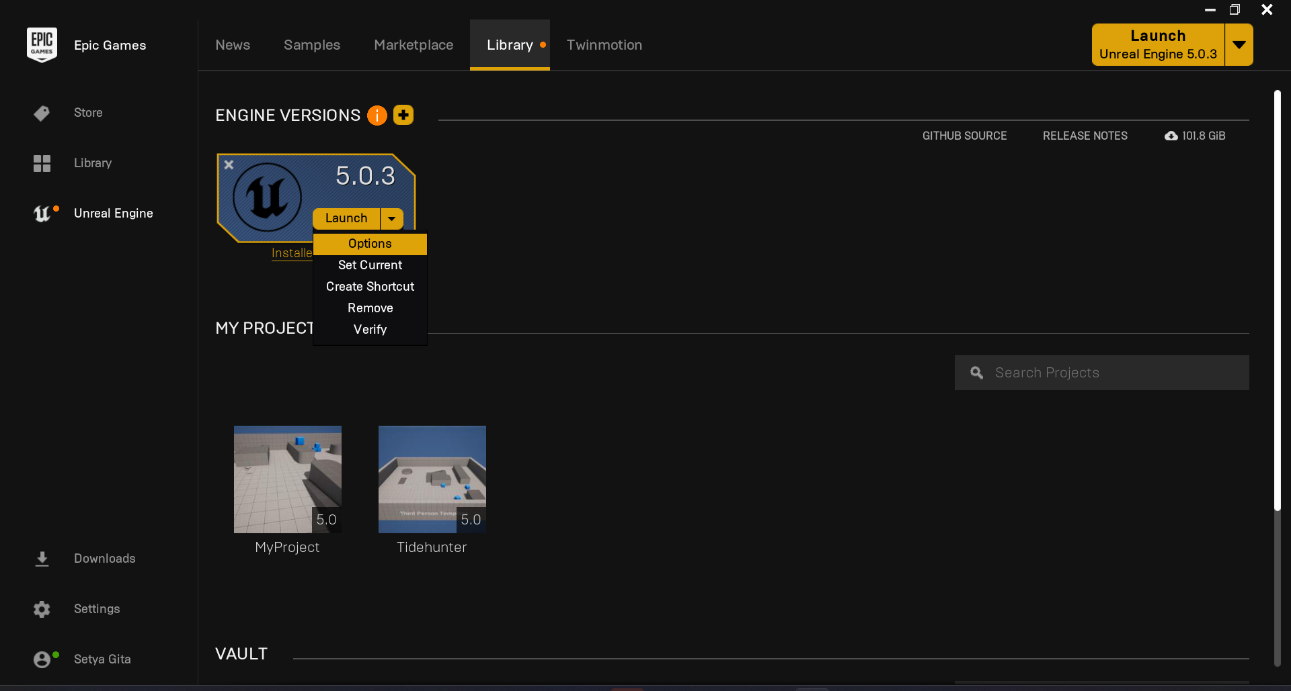Screen dimensions: 1291x691
Task: Expand the top-right Launch version dropdown arrow
Action: (x=1239, y=45)
